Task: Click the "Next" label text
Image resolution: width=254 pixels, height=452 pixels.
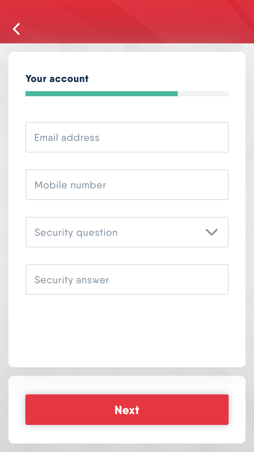Action: coord(127,410)
